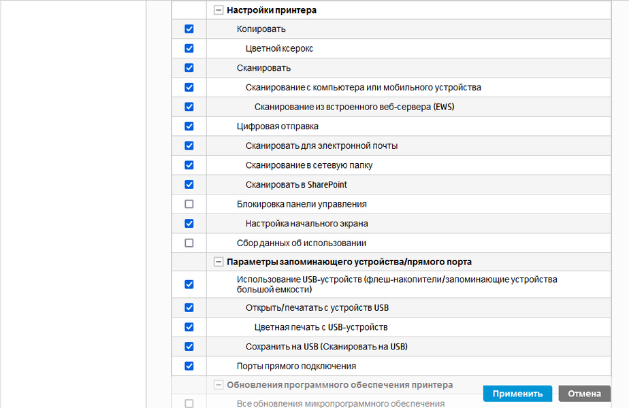
Task: Collapse the Настройки принтера section
Action: click(x=219, y=10)
